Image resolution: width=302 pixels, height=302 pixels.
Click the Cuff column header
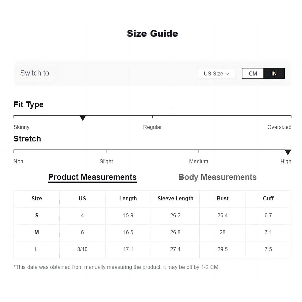268,199
